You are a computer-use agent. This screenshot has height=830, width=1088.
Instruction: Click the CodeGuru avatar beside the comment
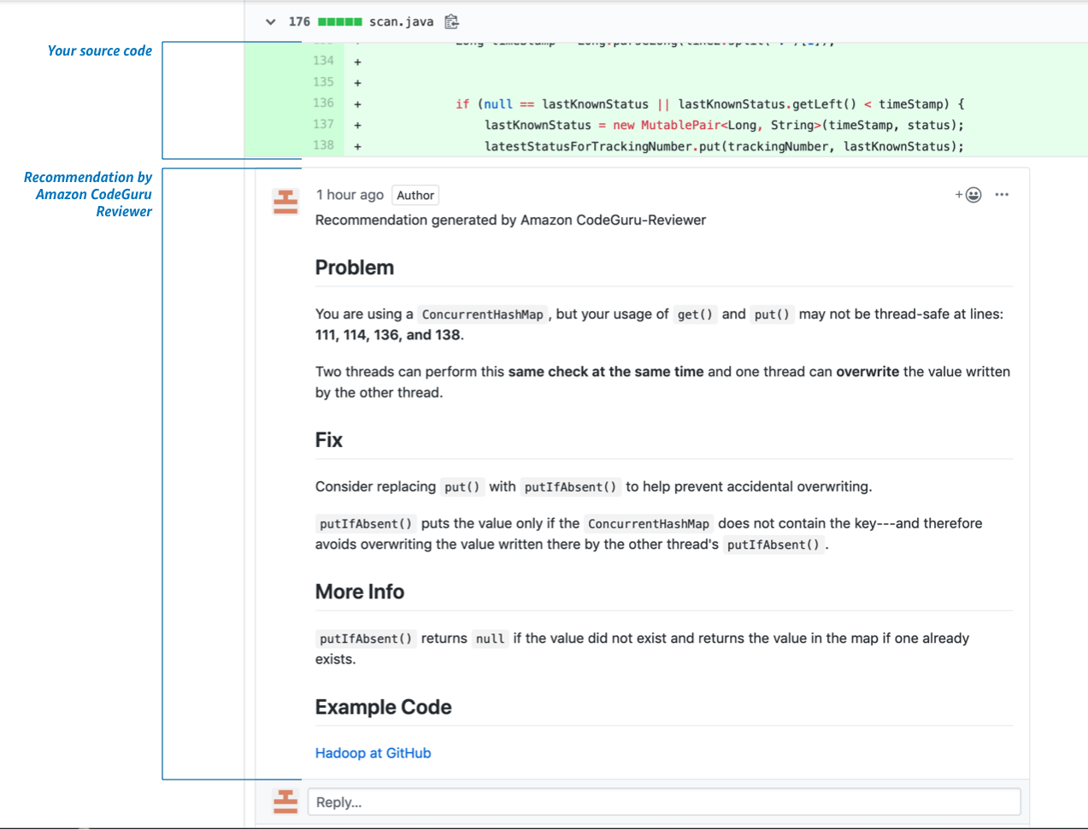coord(285,202)
